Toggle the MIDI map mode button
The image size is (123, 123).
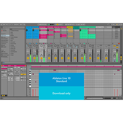tap(115, 25)
